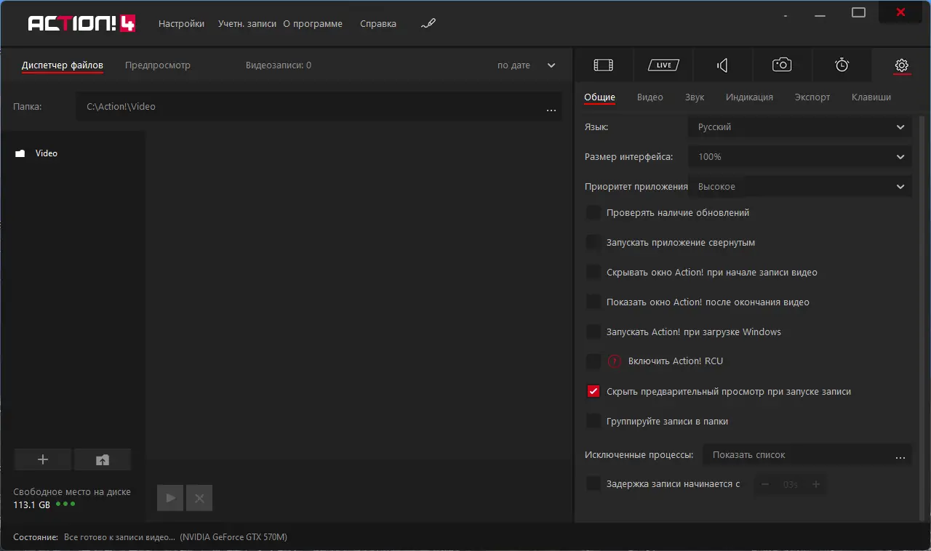This screenshot has height=551, width=931.
Task: Click the help question mark next to RCU
Action: pyautogui.click(x=615, y=361)
